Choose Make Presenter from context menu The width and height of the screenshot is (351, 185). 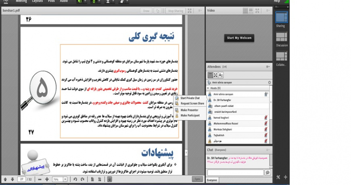coord(190,110)
